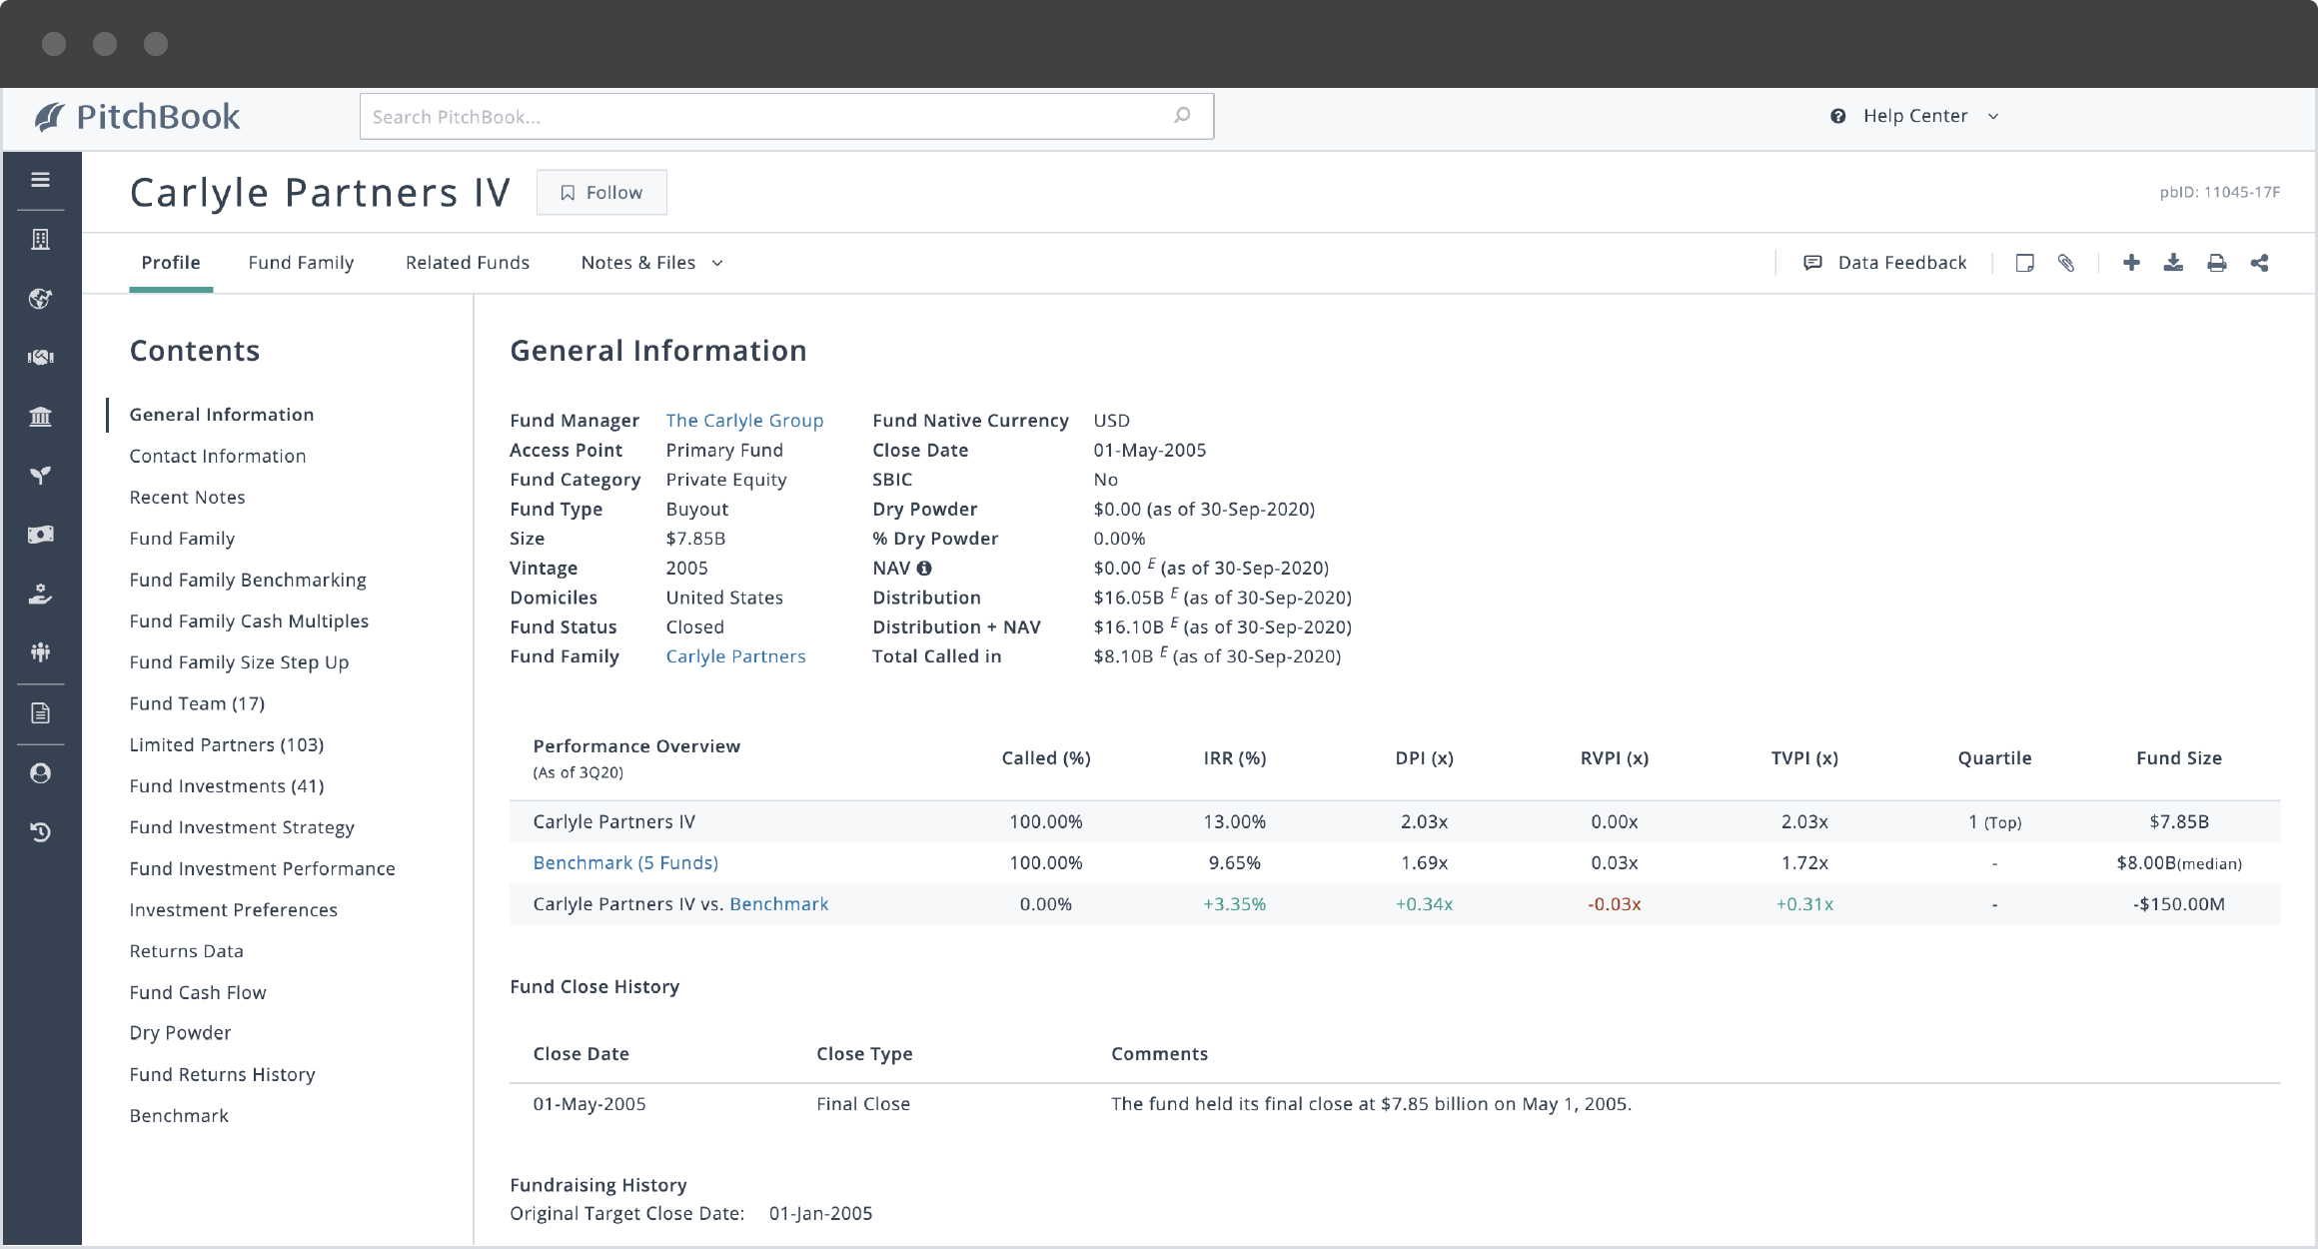Go to Fund Family Cash Multiples section
The height and width of the screenshot is (1249, 2318).
point(249,621)
